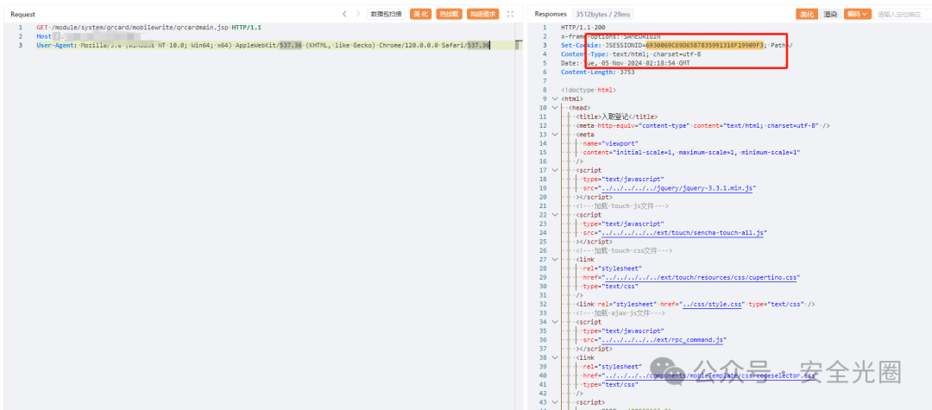
Task: Click the 数据包扫描 button
Action: coord(387,14)
